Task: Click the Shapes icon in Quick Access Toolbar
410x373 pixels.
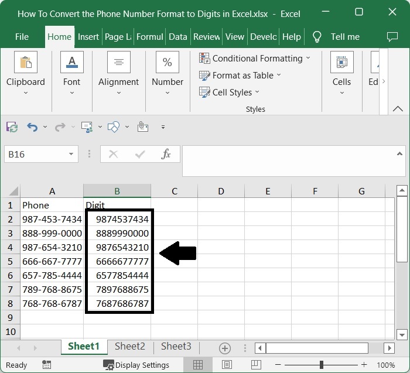Action: [114, 126]
